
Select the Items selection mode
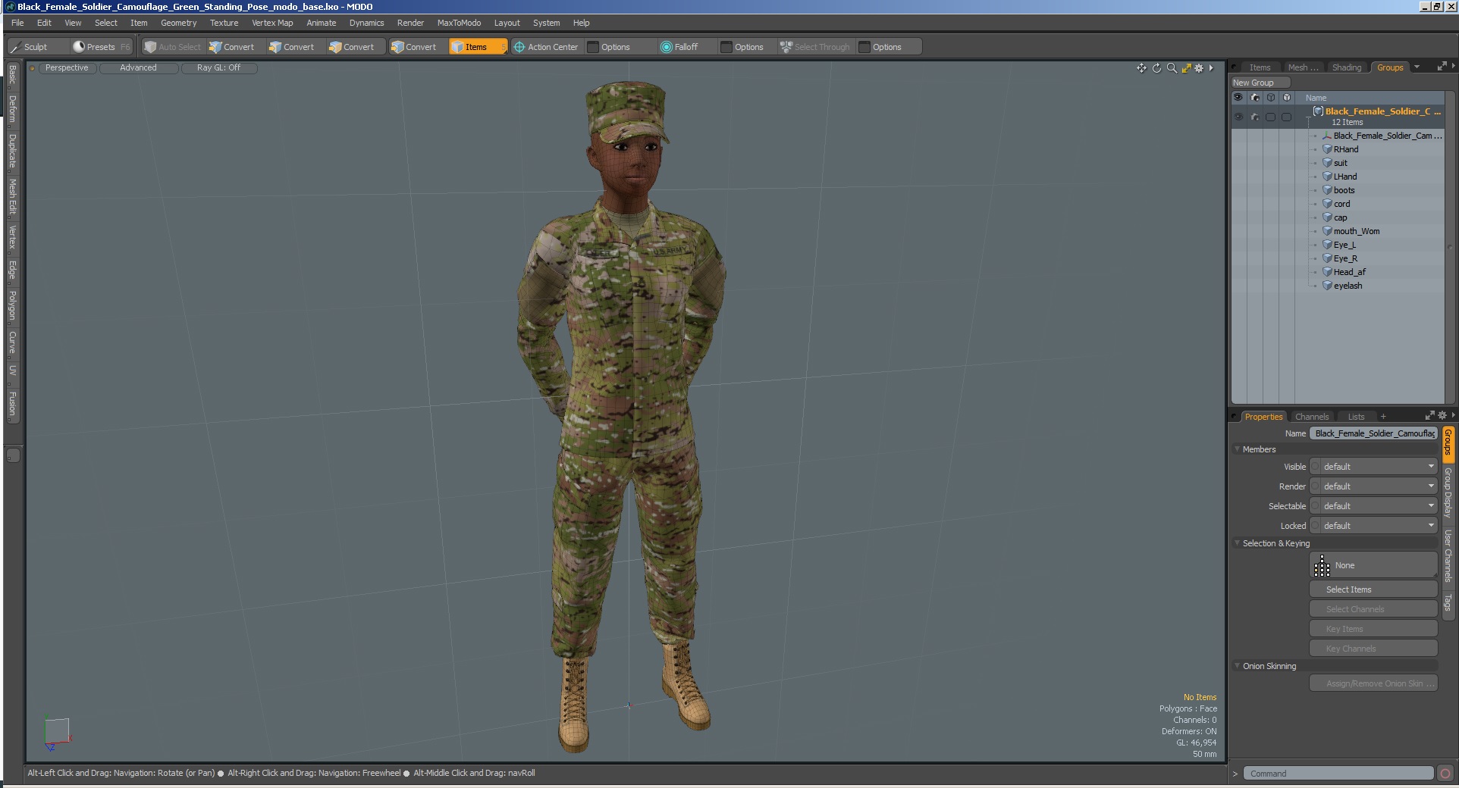point(477,47)
